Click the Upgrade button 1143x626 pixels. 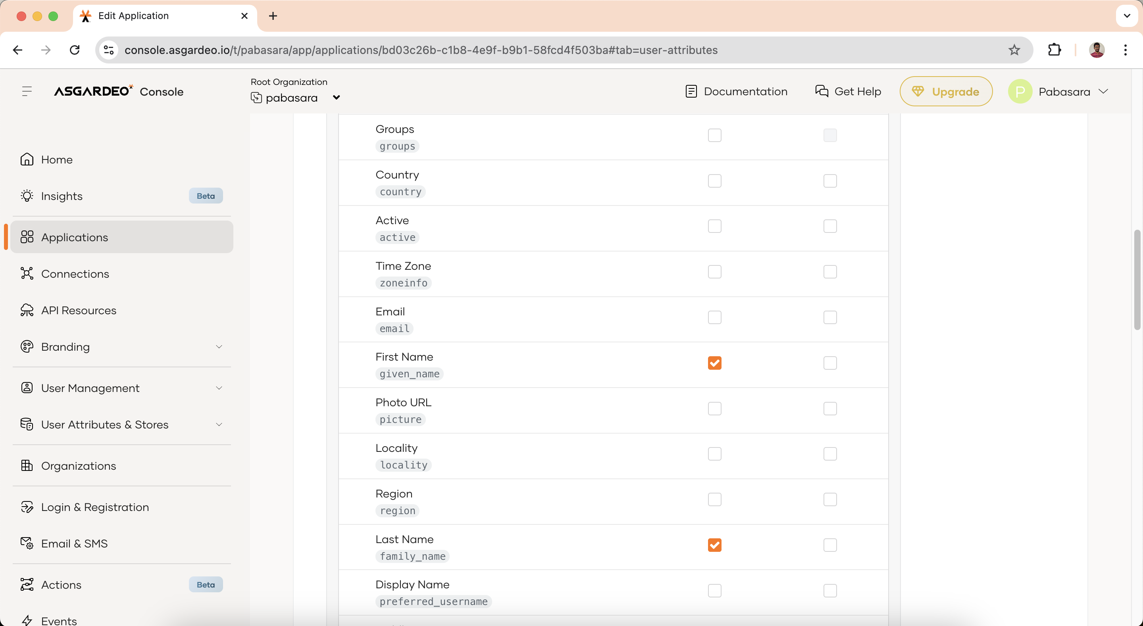pos(945,91)
